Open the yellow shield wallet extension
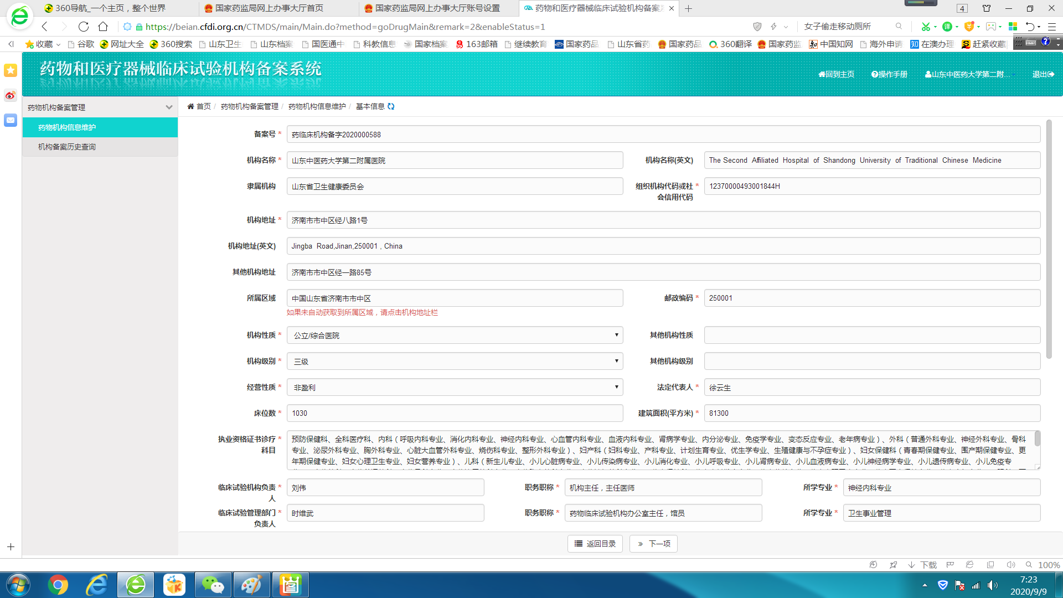The height and width of the screenshot is (598, 1063). coord(969,27)
